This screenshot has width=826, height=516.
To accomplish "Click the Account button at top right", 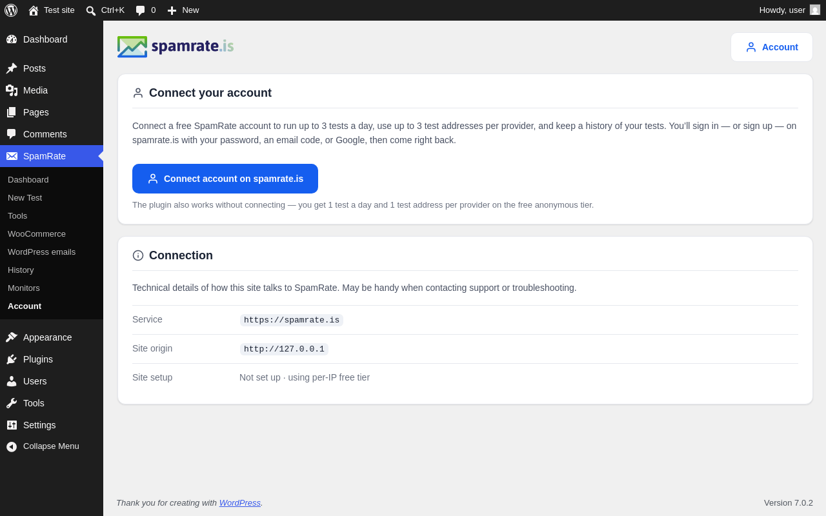I will tap(772, 47).
